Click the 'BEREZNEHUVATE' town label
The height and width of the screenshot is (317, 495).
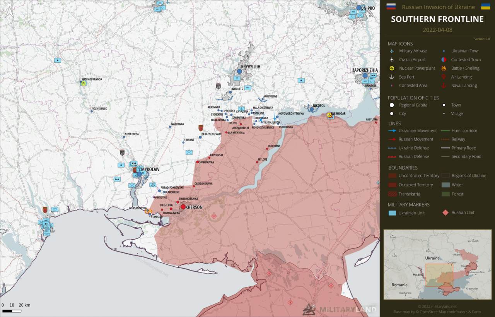coord(212,134)
